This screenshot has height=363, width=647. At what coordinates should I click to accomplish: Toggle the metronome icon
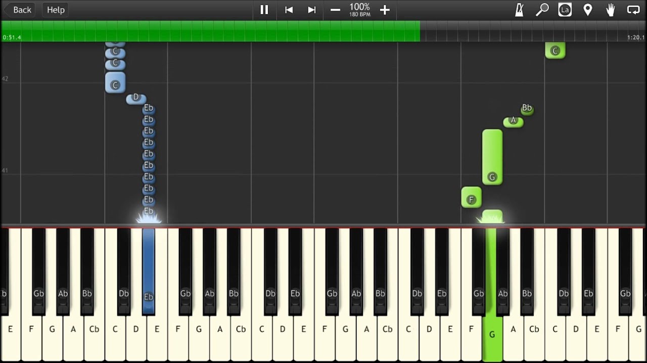tap(519, 10)
